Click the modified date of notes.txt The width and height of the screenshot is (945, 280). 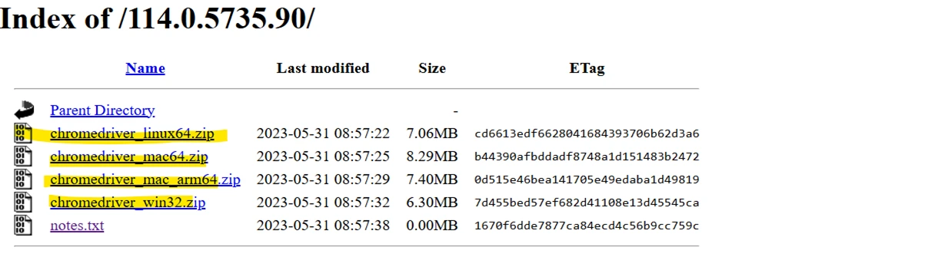tap(323, 226)
